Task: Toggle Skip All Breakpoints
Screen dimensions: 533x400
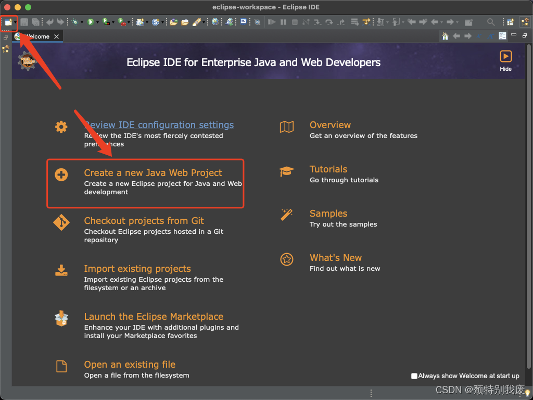Action: [258, 22]
